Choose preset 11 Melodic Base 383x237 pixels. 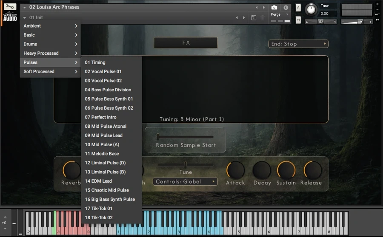[111, 154]
